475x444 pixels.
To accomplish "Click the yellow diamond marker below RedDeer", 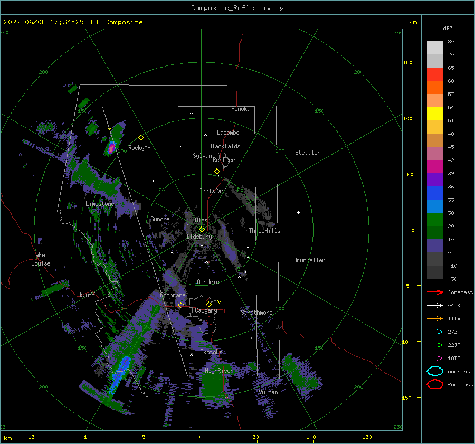I will coord(217,171).
